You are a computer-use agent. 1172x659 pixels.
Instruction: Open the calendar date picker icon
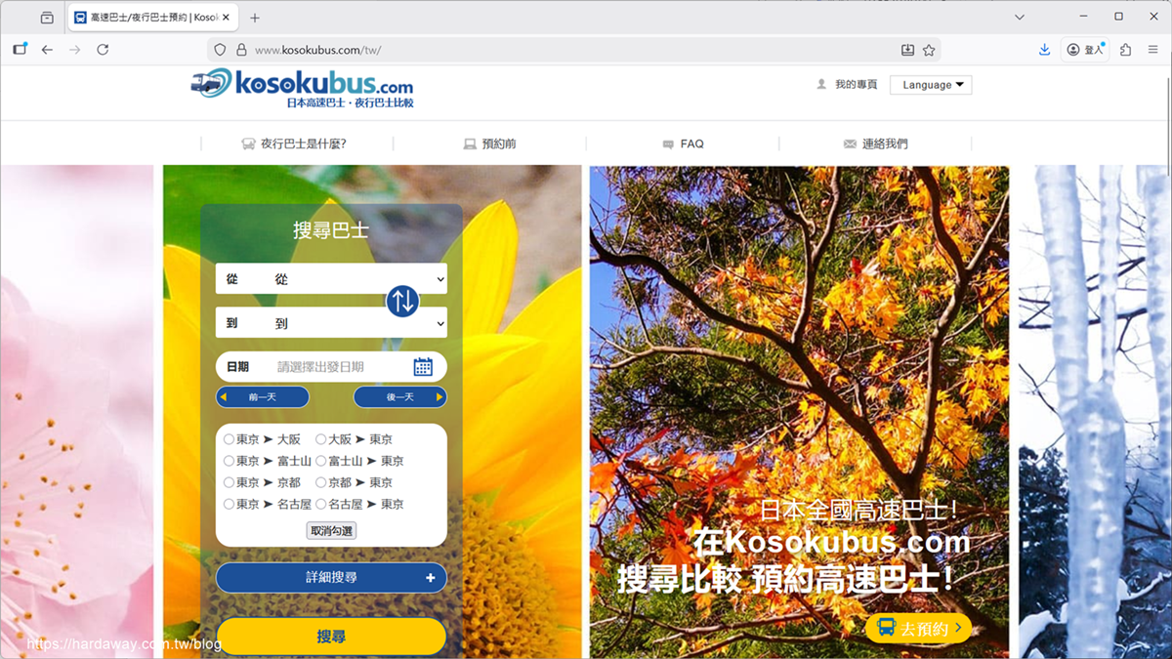click(423, 367)
